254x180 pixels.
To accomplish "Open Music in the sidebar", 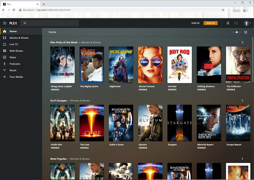I will pos(21,70).
